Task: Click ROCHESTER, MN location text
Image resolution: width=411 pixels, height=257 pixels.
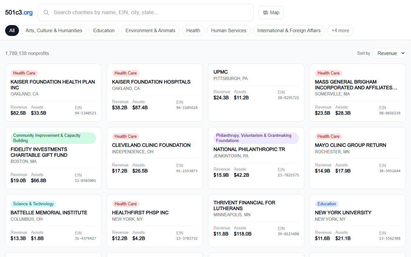Action: (332, 152)
